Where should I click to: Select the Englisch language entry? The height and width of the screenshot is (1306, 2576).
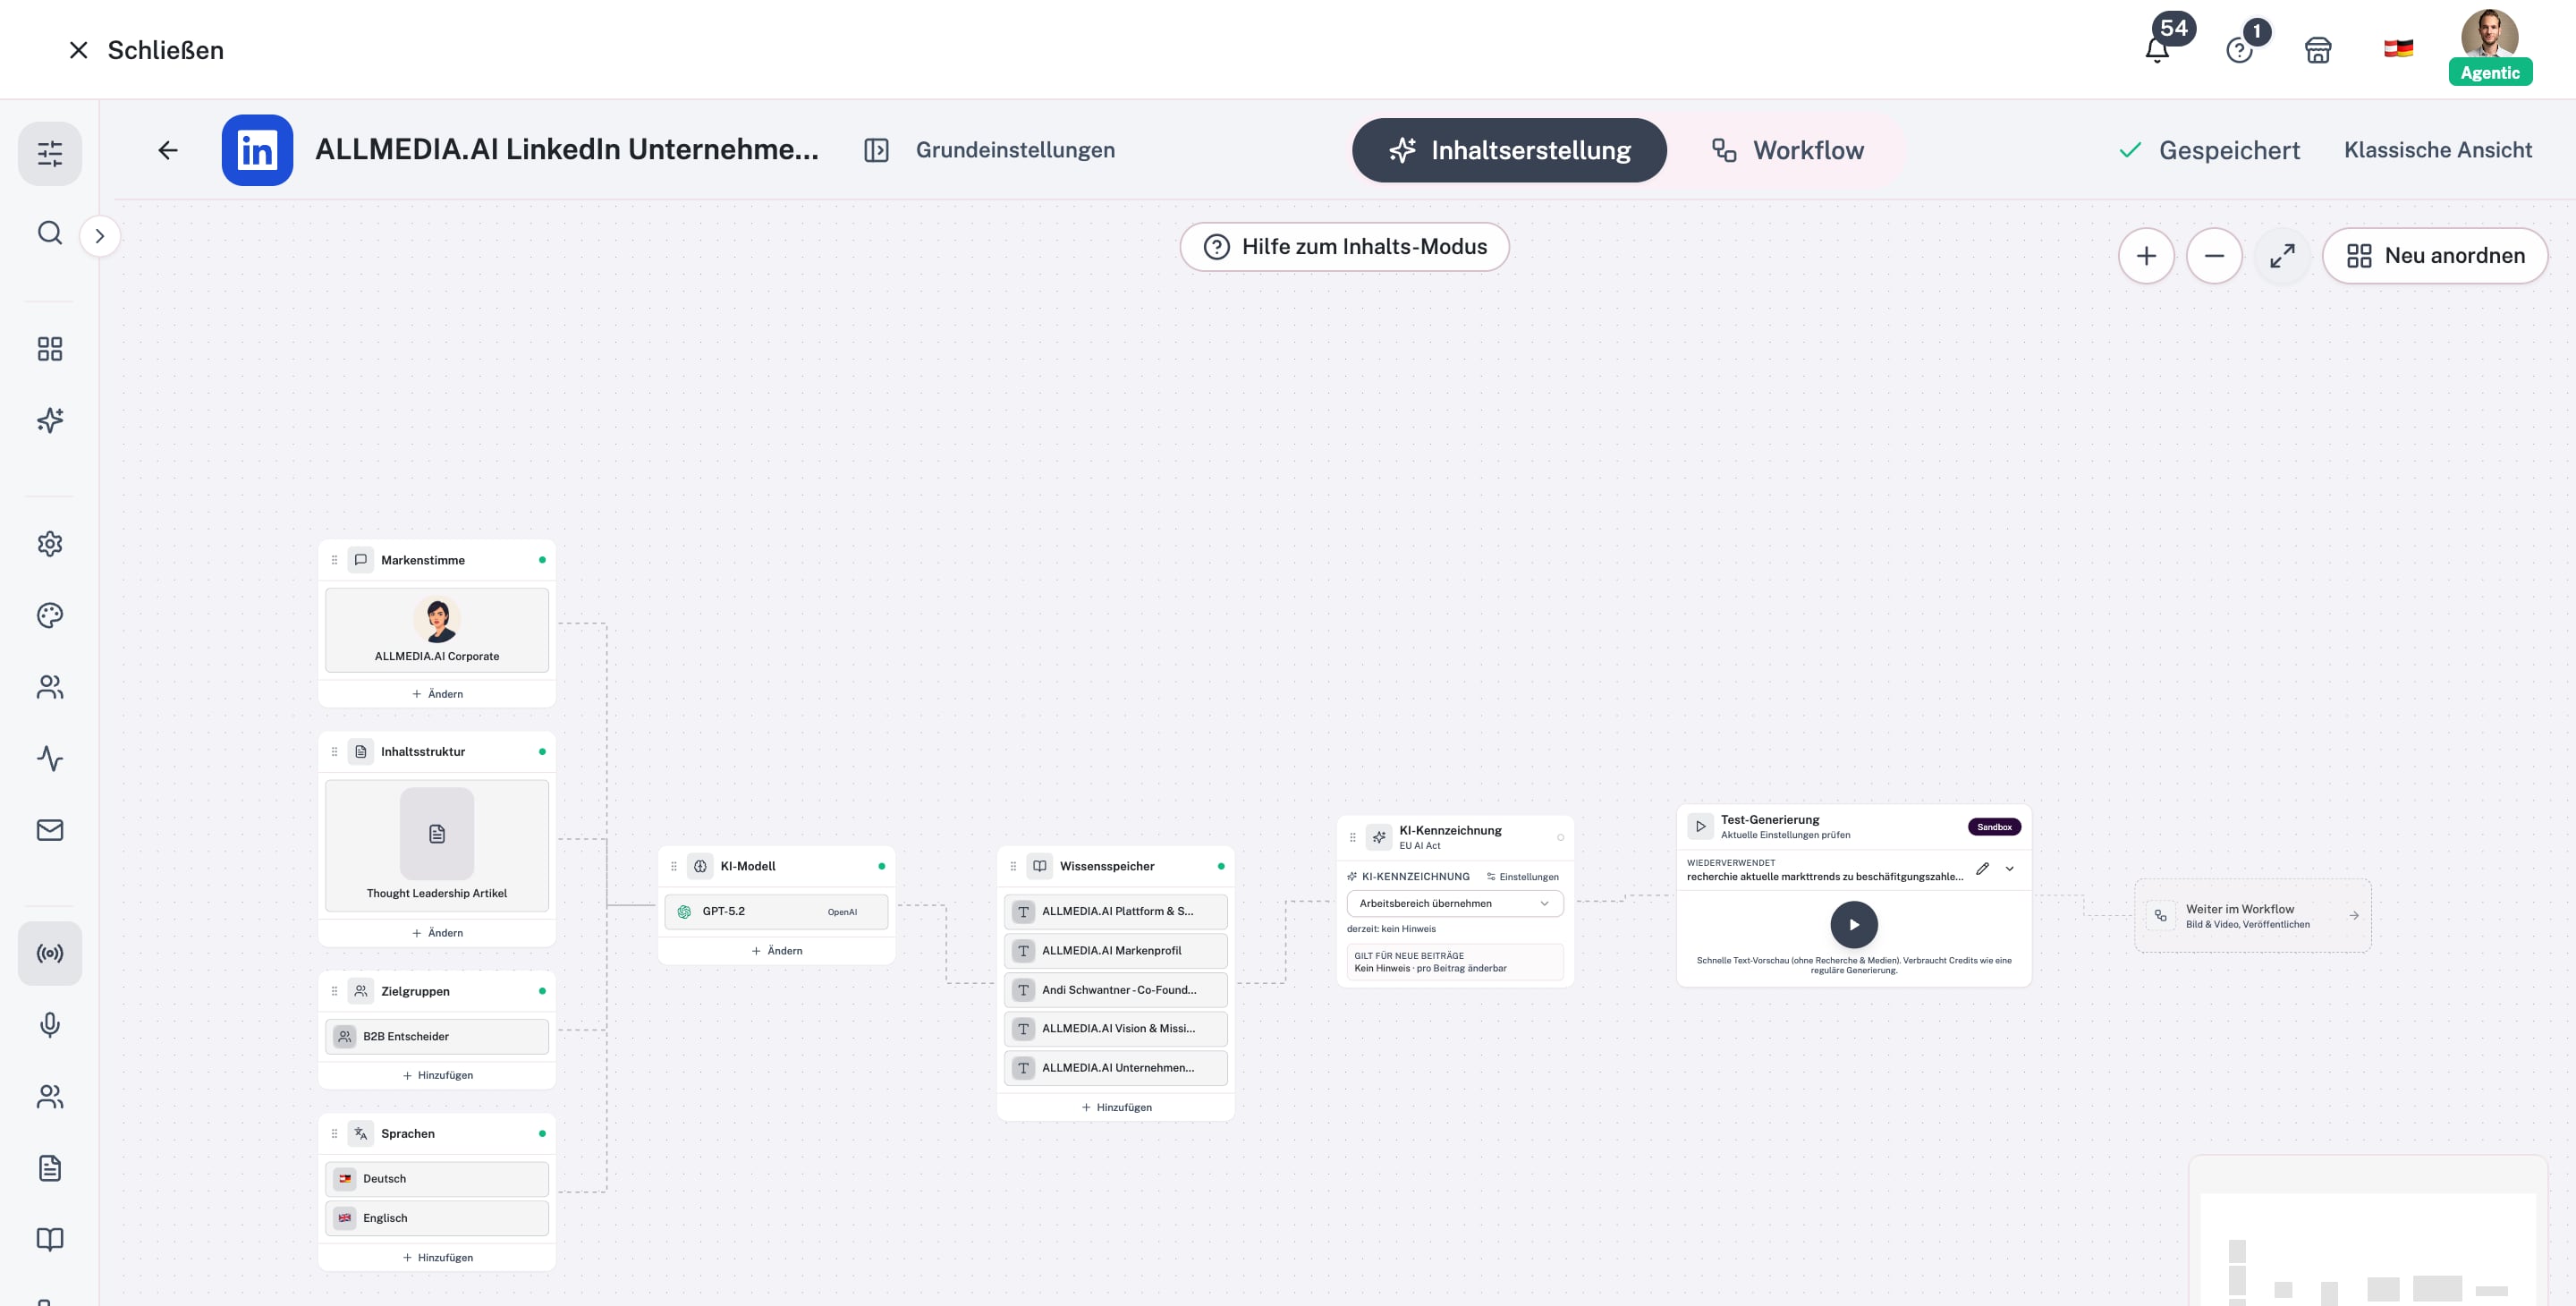[437, 1218]
